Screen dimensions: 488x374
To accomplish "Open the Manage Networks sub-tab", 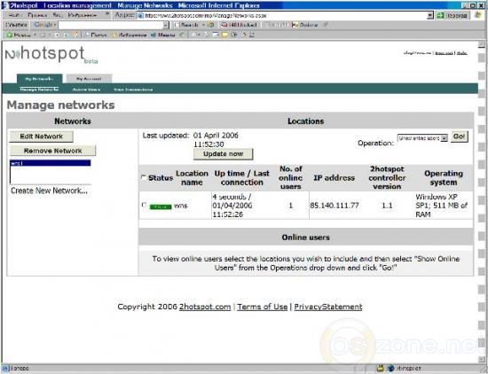I will [x=39, y=90].
